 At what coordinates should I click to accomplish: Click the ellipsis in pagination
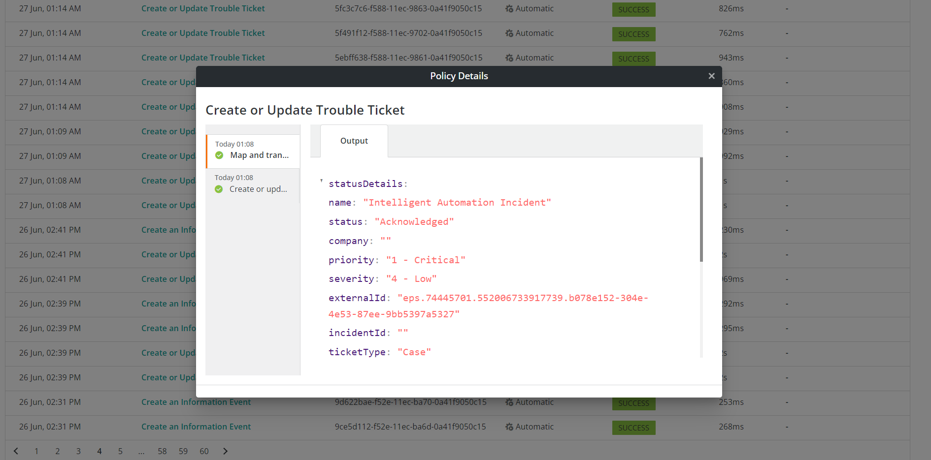coord(141,451)
